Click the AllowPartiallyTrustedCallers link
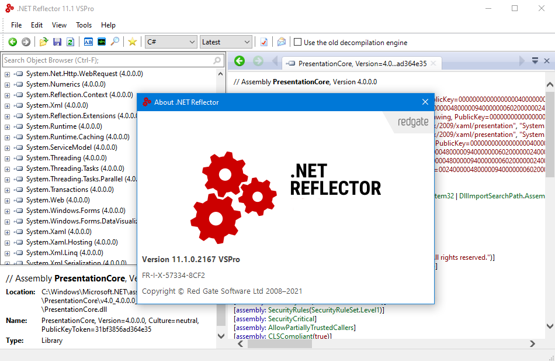 [310, 328]
